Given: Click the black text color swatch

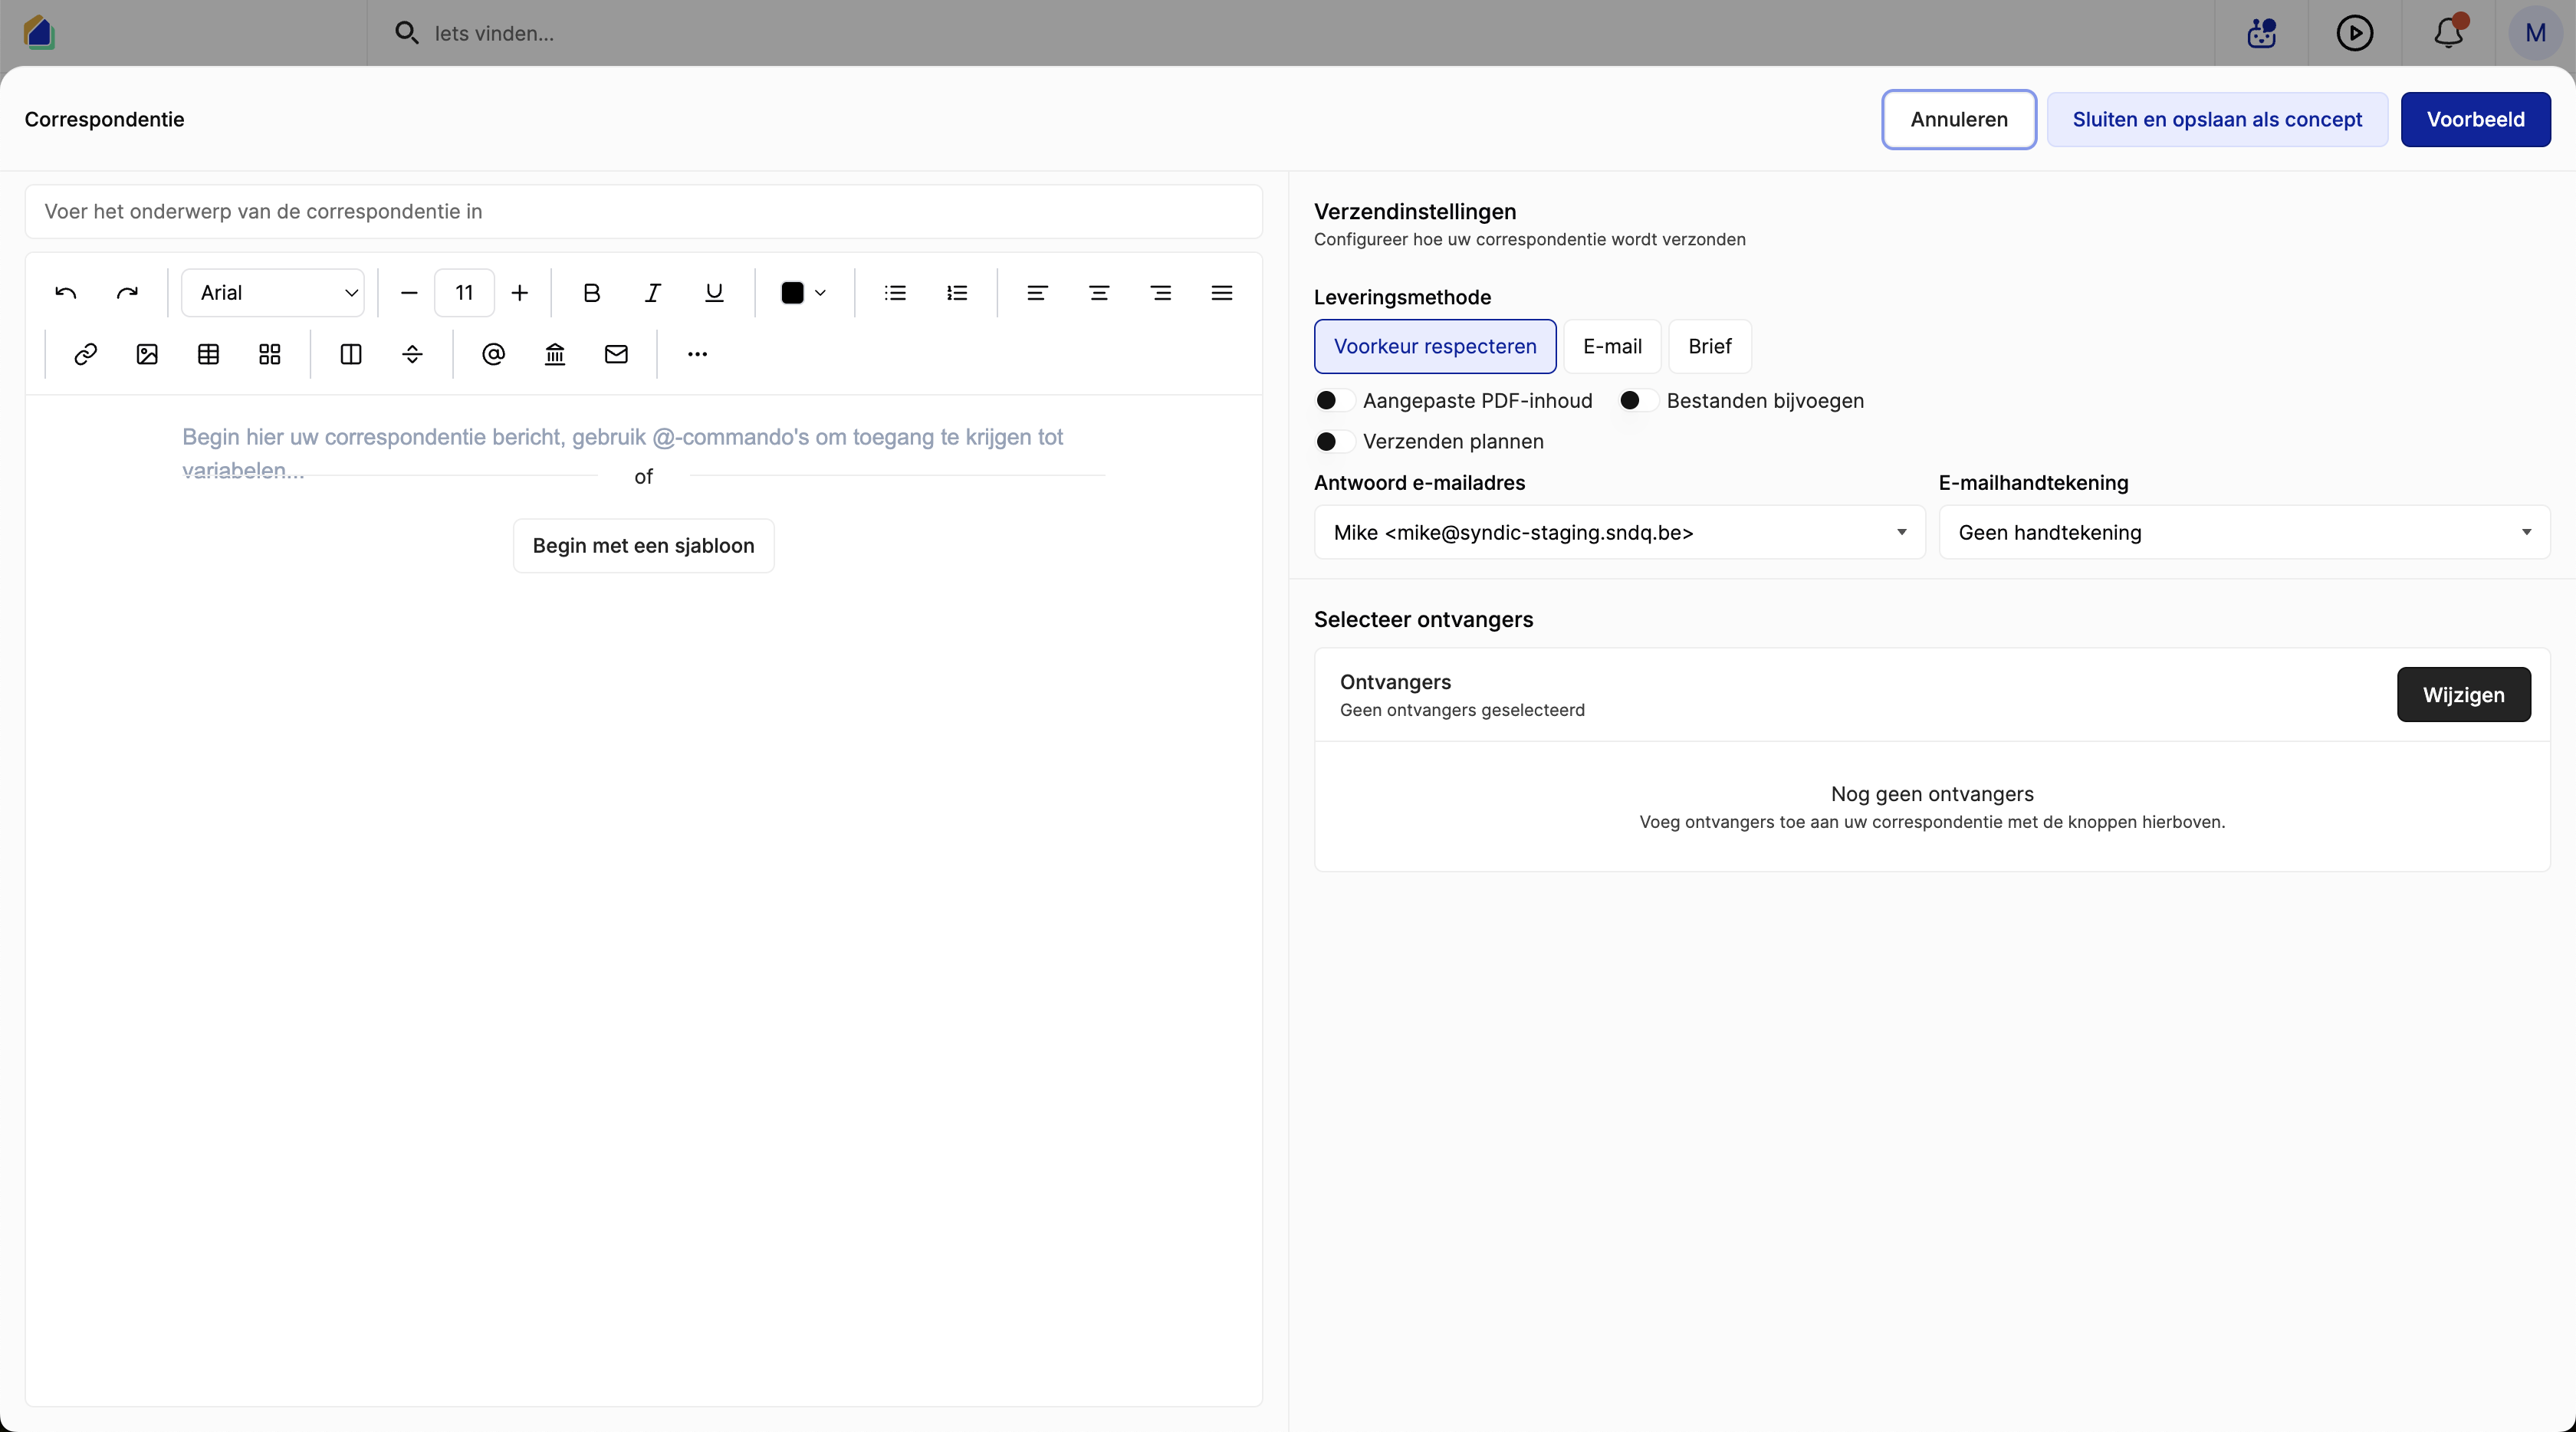Looking at the screenshot, I should (792, 293).
